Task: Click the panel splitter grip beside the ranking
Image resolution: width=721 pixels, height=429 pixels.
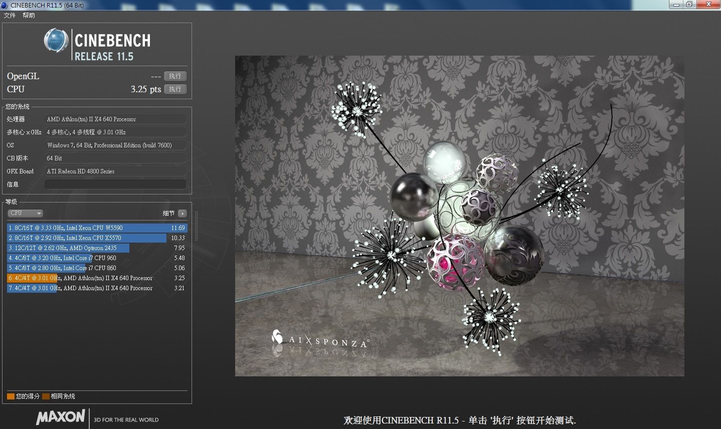Action: (x=196, y=226)
